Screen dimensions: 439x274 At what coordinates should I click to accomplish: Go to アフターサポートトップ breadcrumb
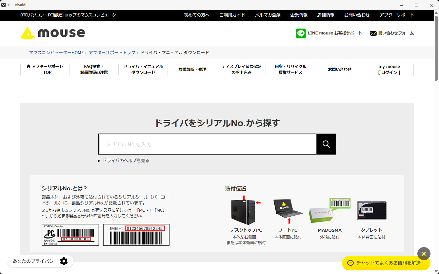[x=112, y=53]
